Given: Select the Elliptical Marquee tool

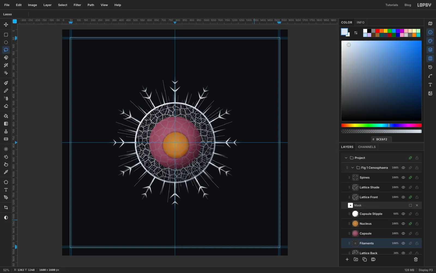Looking at the screenshot, I should coord(6,42).
